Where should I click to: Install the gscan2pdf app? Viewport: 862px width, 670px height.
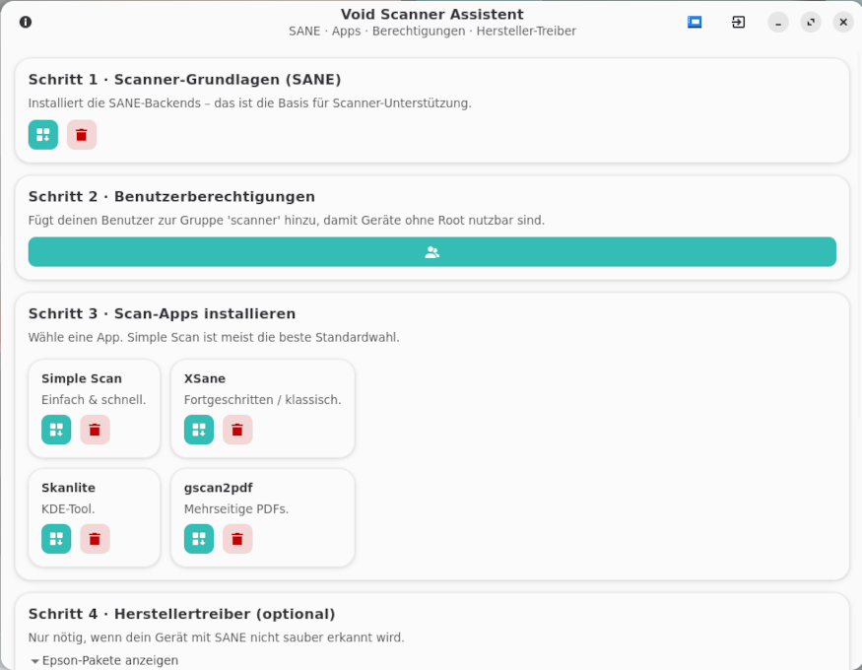coord(199,539)
